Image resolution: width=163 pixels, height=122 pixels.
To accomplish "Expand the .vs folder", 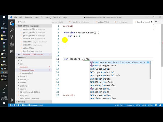I will [21, 60].
